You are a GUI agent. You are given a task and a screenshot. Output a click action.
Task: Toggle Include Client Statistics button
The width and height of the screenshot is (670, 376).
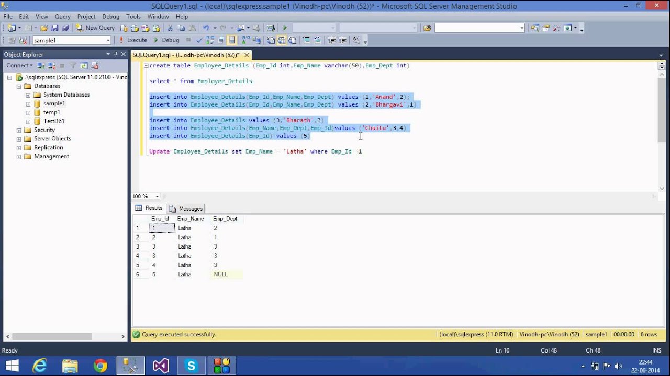(x=256, y=40)
